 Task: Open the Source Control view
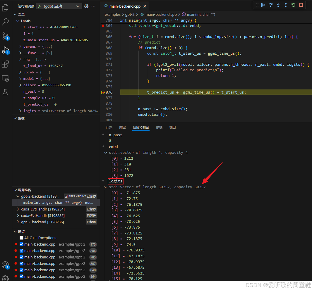point(5,36)
